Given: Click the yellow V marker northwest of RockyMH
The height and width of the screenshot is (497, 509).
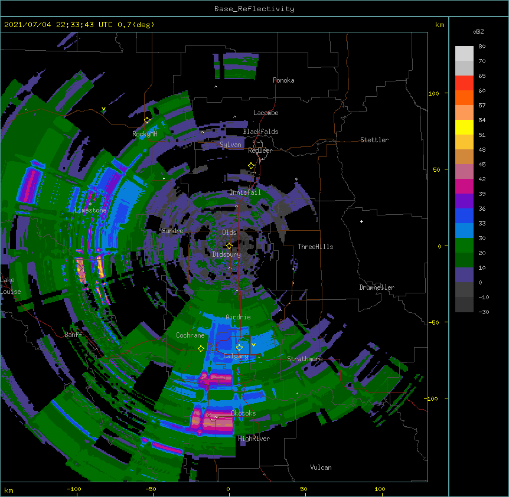Looking at the screenshot, I should pos(103,109).
